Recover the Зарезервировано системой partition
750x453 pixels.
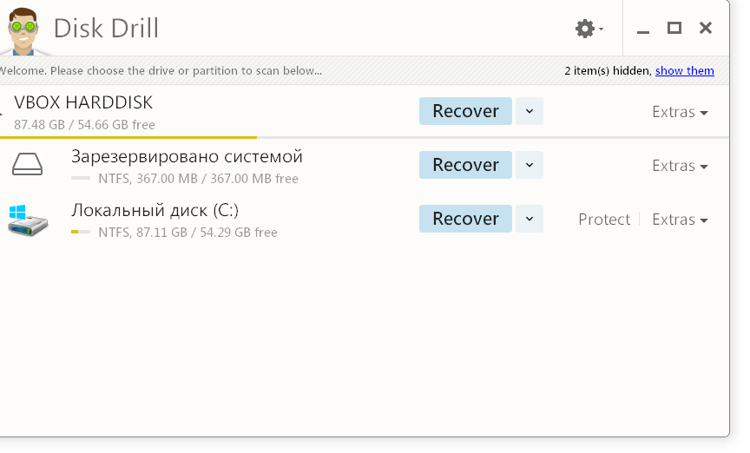465,165
